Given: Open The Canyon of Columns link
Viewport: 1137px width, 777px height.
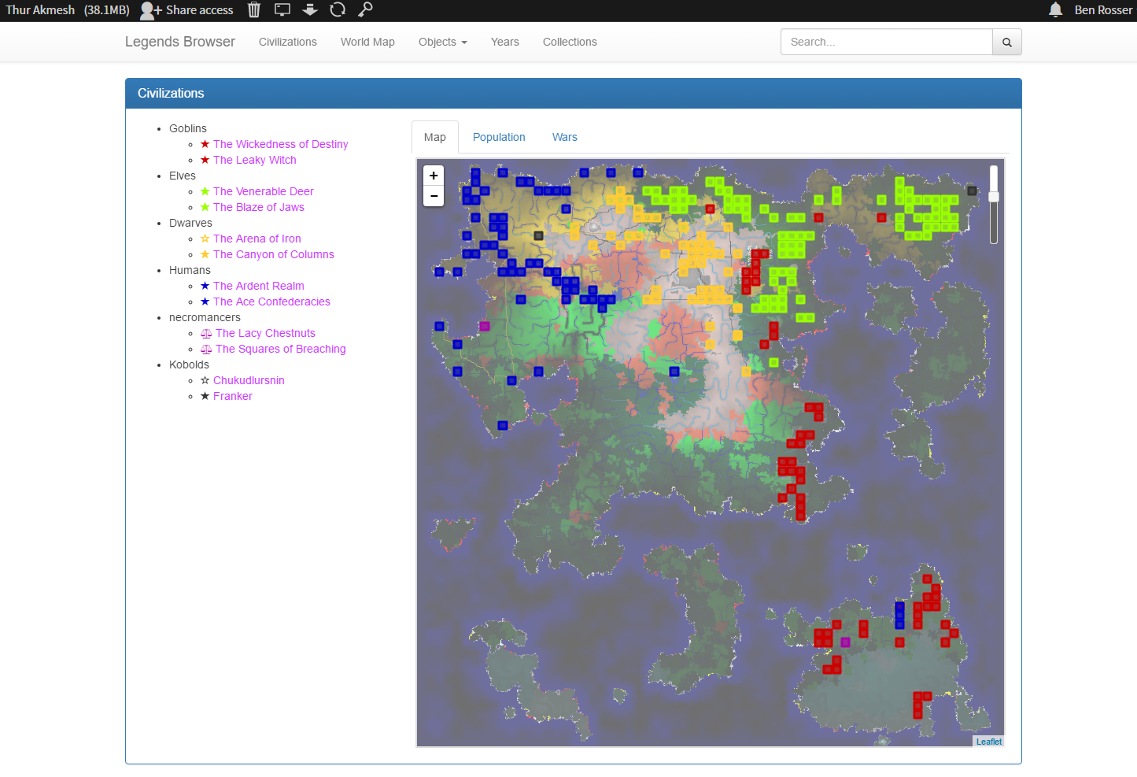Looking at the screenshot, I should tap(274, 254).
